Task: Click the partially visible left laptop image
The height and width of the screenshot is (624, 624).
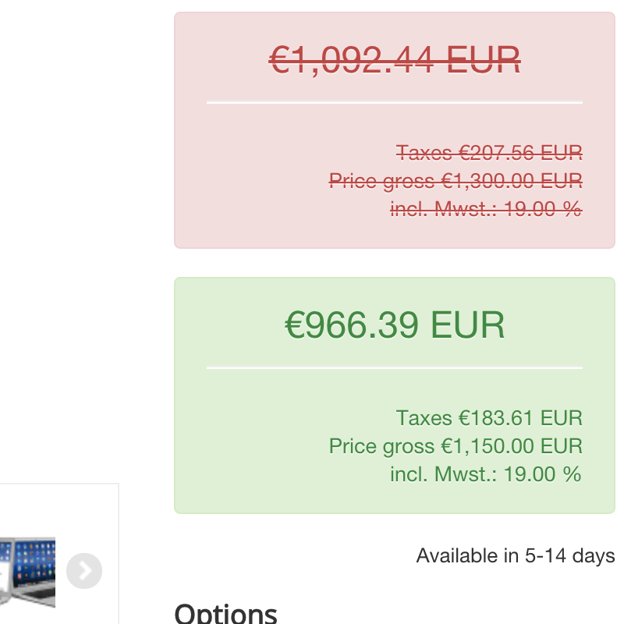Action: tap(5, 572)
